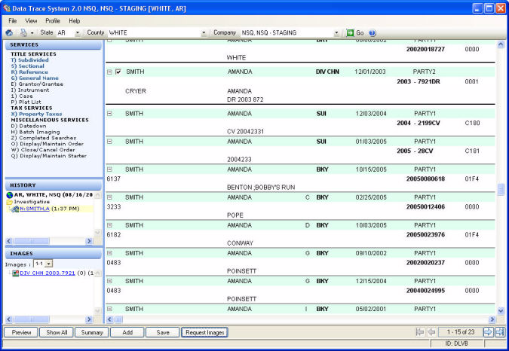Select the Subdivided title service
509x351 pixels.
coord(29,60)
